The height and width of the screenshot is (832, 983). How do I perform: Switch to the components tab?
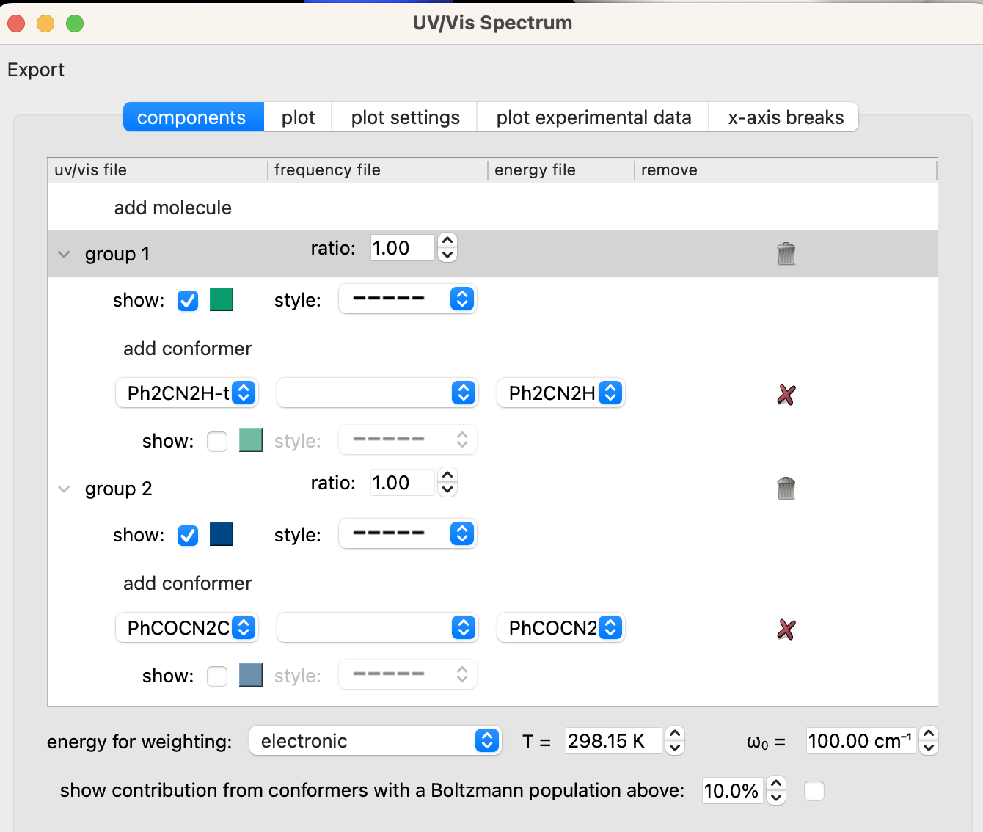click(x=194, y=117)
